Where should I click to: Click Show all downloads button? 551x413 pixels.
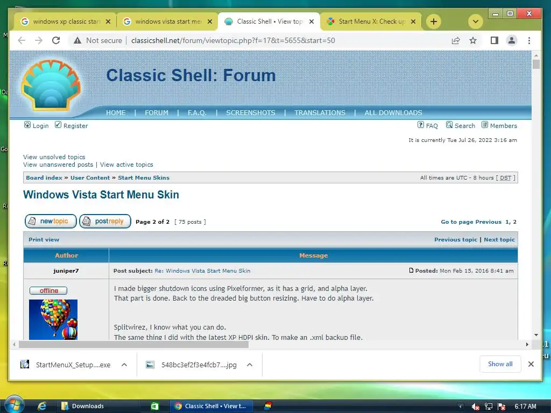[500, 364]
